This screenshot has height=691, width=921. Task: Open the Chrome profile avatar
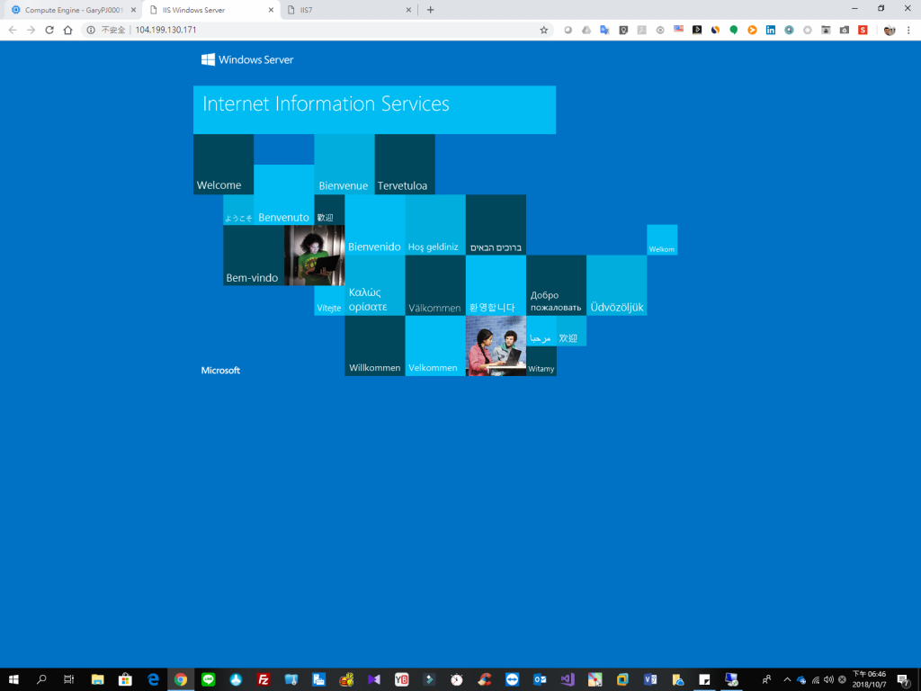[x=890, y=30]
